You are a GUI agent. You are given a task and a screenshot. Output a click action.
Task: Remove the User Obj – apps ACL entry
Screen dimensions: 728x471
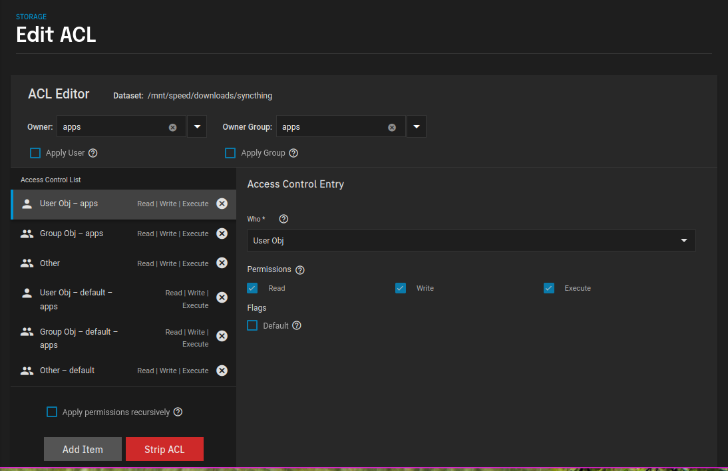click(222, 204)
